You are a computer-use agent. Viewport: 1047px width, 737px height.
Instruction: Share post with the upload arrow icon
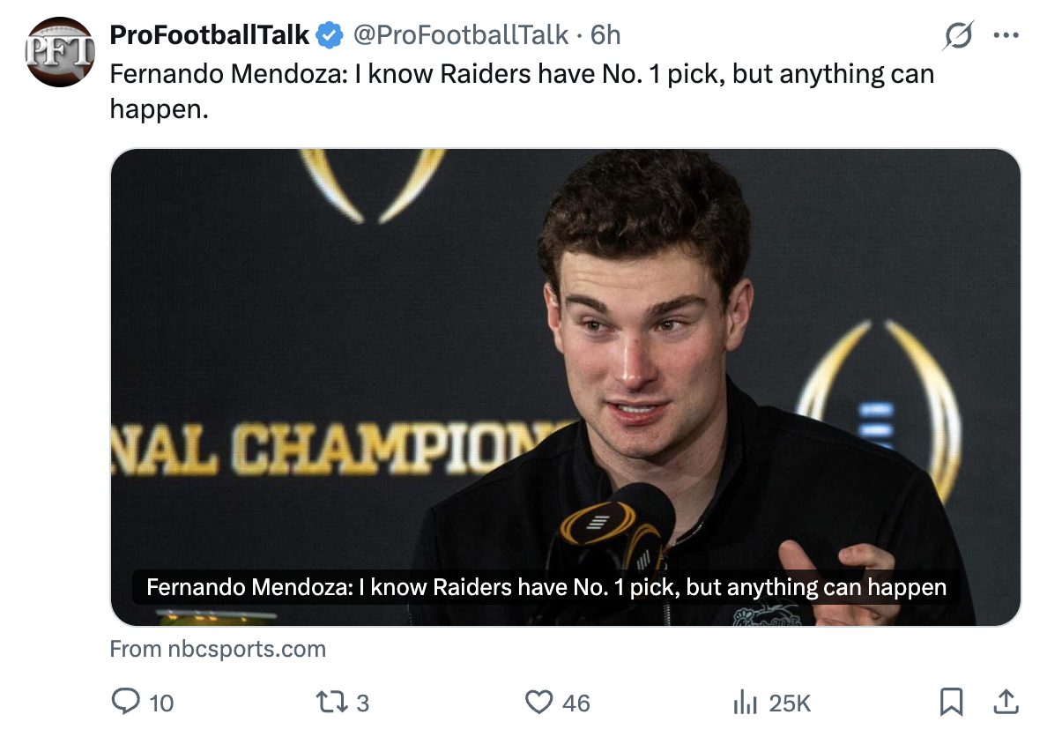pos(1006,702)
